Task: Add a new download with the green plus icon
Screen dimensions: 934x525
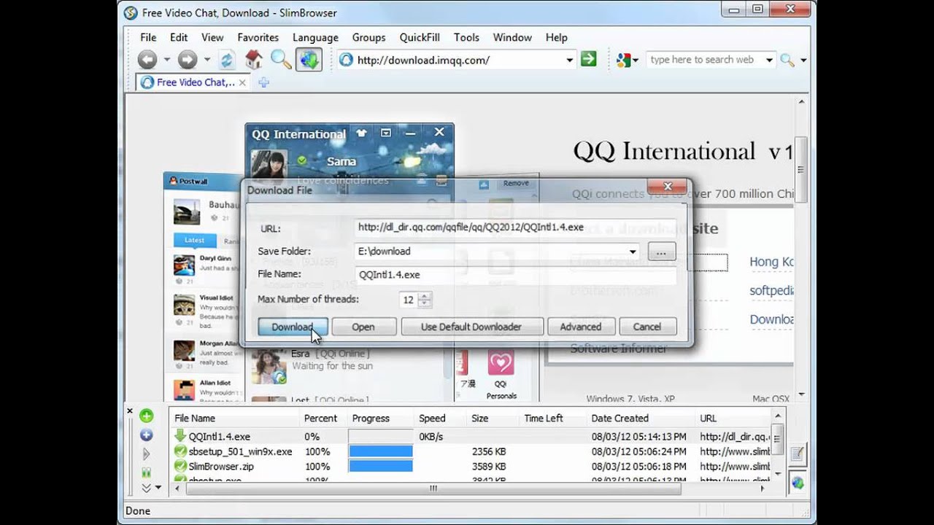Action: pos(146,416)
